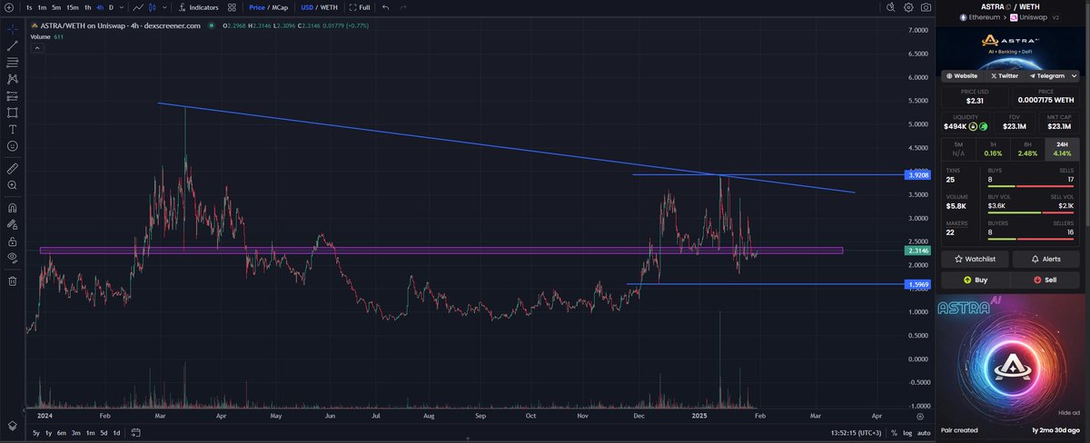Lock all drawing tools
This screenshot has width=1090, height=443.
point(13,241)
